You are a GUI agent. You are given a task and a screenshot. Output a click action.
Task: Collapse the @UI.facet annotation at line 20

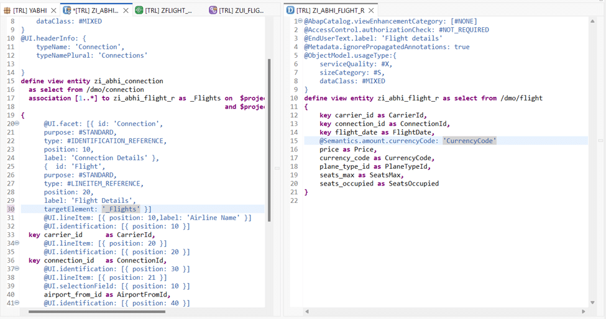coord(17,124)
